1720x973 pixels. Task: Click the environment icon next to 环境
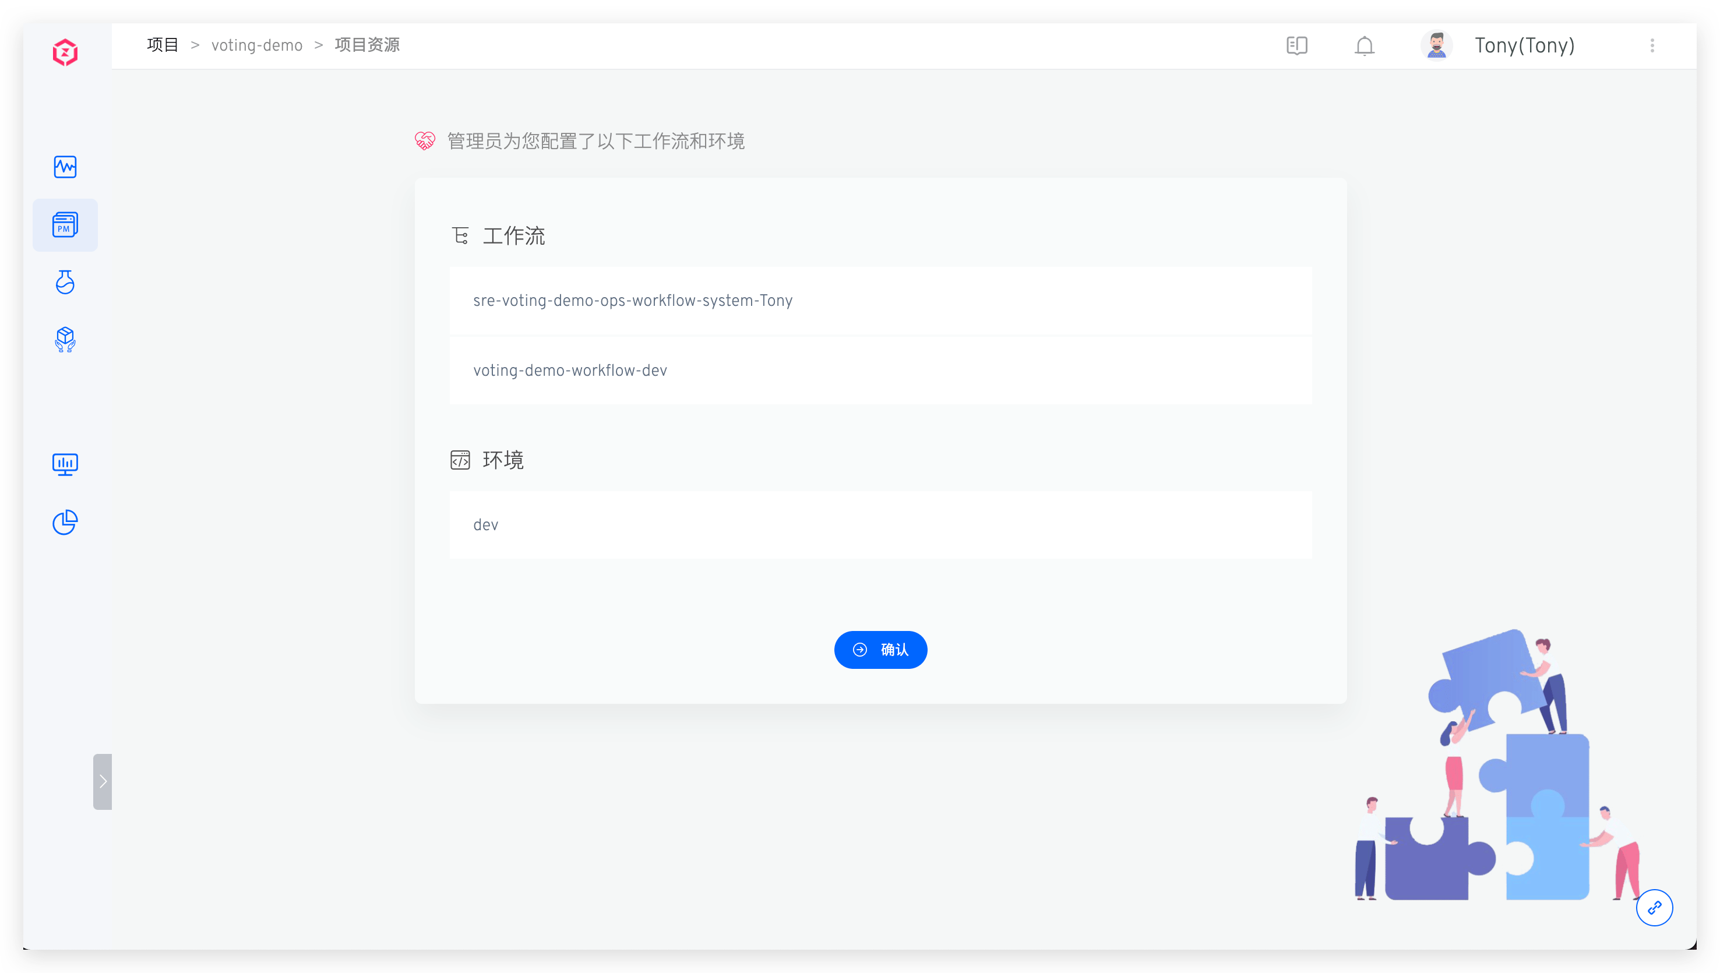coord(460,460)
